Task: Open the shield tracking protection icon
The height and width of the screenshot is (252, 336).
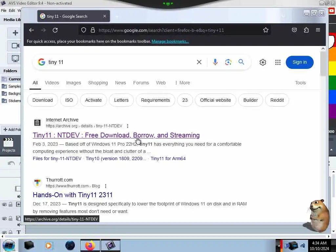Action: point(84,30)
